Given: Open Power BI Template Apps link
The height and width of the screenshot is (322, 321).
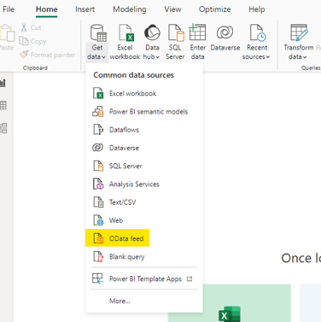Looking at the screenshot, I should coord(144,278).
